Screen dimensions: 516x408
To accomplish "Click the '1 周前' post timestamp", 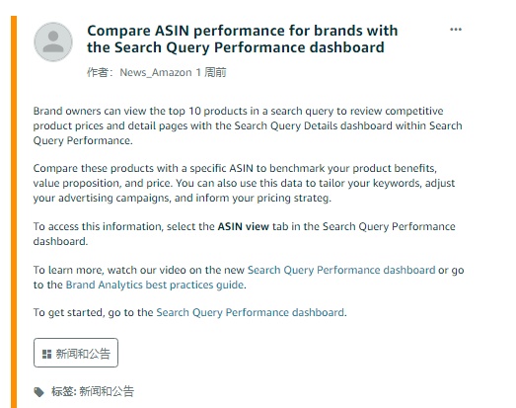I will click(x=211, y=72).
